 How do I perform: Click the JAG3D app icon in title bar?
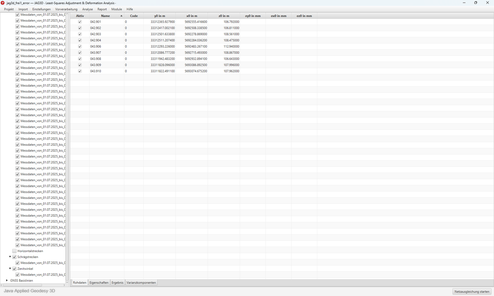[x=3, y=3]
